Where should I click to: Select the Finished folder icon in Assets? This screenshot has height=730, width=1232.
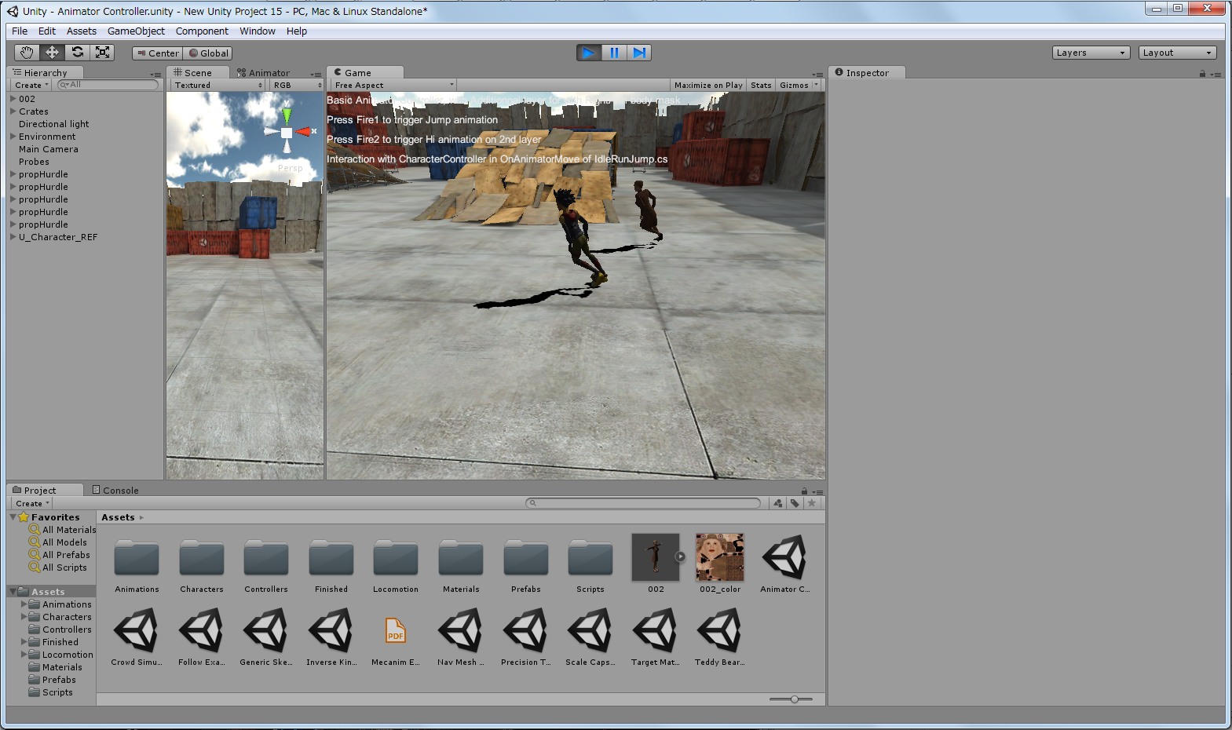[x=331, y=557]
